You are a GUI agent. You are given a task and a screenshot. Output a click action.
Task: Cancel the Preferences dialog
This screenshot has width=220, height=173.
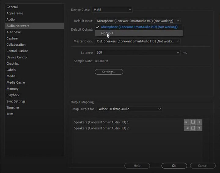[203, 166]
